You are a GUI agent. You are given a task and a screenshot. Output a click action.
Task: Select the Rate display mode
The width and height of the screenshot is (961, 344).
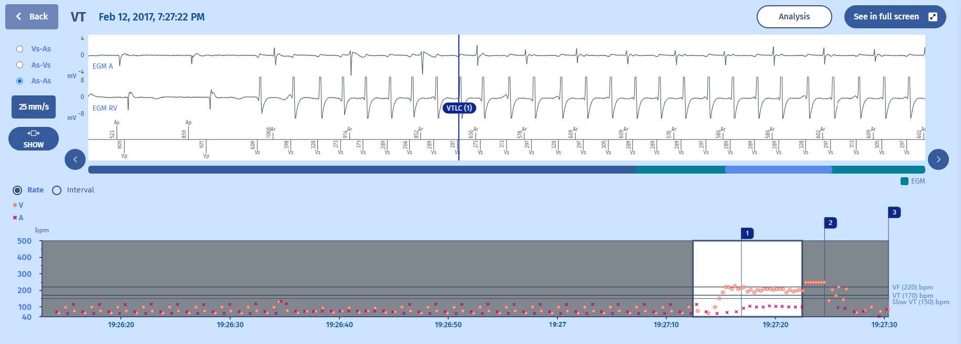[18, 190]
